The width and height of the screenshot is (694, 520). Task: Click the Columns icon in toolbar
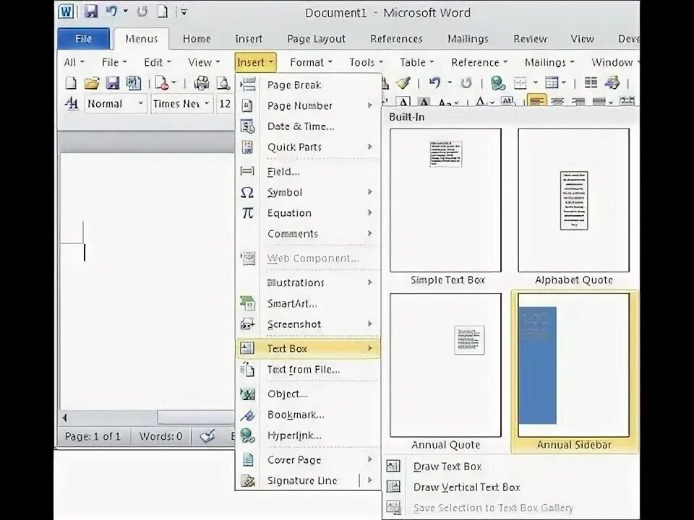tap(591, 82)
